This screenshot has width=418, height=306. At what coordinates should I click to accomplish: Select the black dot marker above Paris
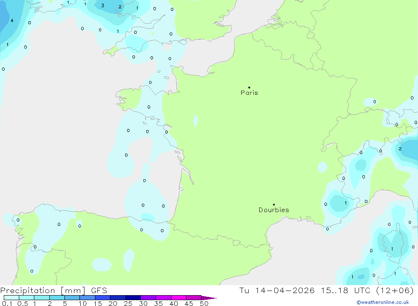[x=249, y=87]
